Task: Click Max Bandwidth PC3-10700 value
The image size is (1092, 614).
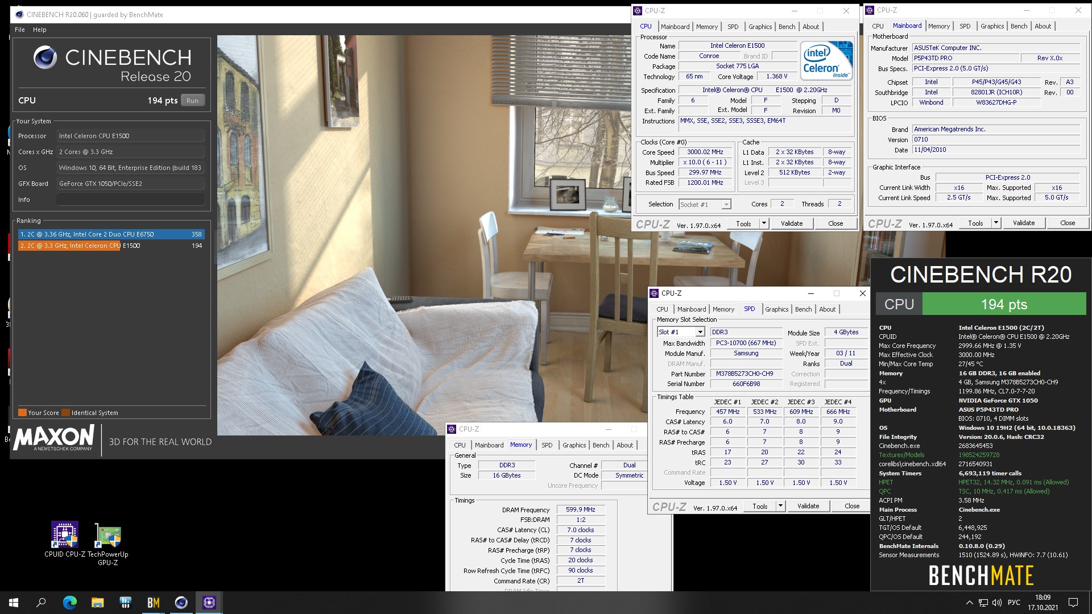Action: [746, 343]
